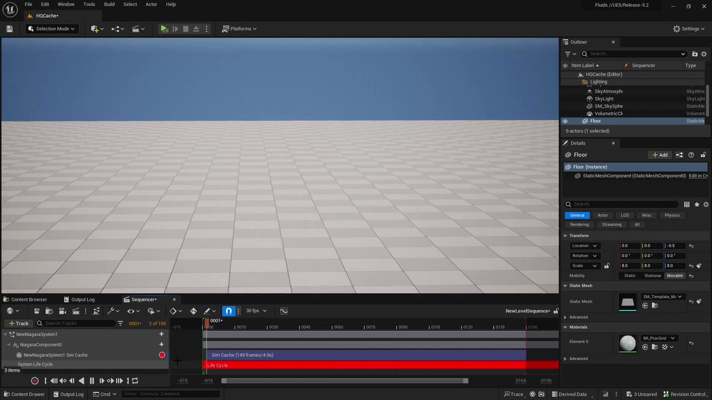712x400 pixels.
Task: Pause Sequencer playback
Action: [x=92, y=380]
